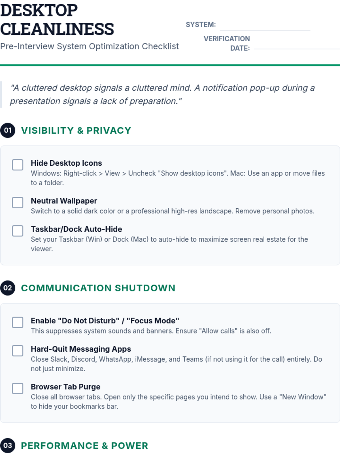Click the Hide Desktop Icons label
Image resolution: width=340 pixels, height=453 pixels.
click(66, 163)
